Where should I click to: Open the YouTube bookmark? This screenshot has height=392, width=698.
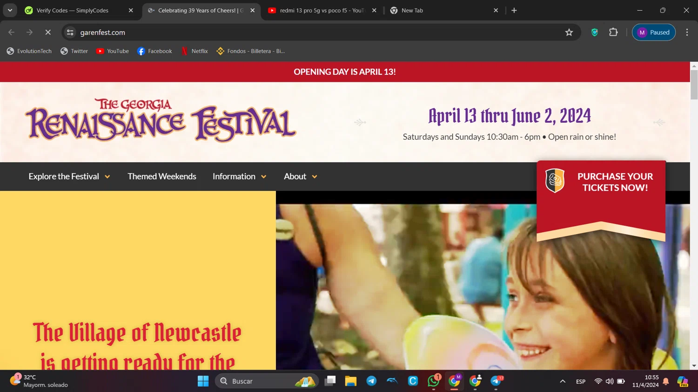click(x=112, y=51)
